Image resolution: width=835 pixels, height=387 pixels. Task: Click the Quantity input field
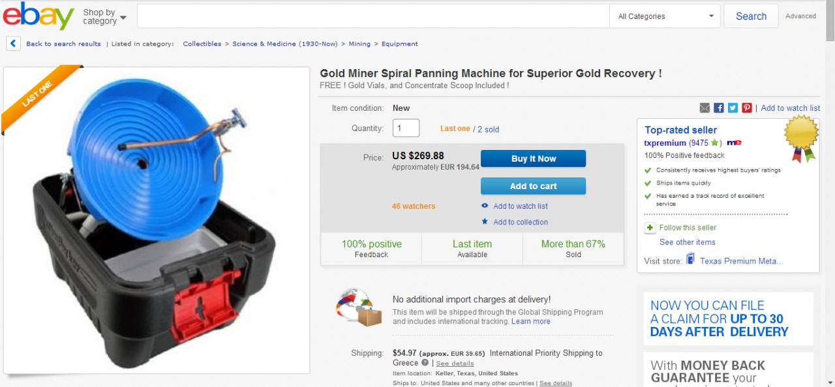point(406,128)
